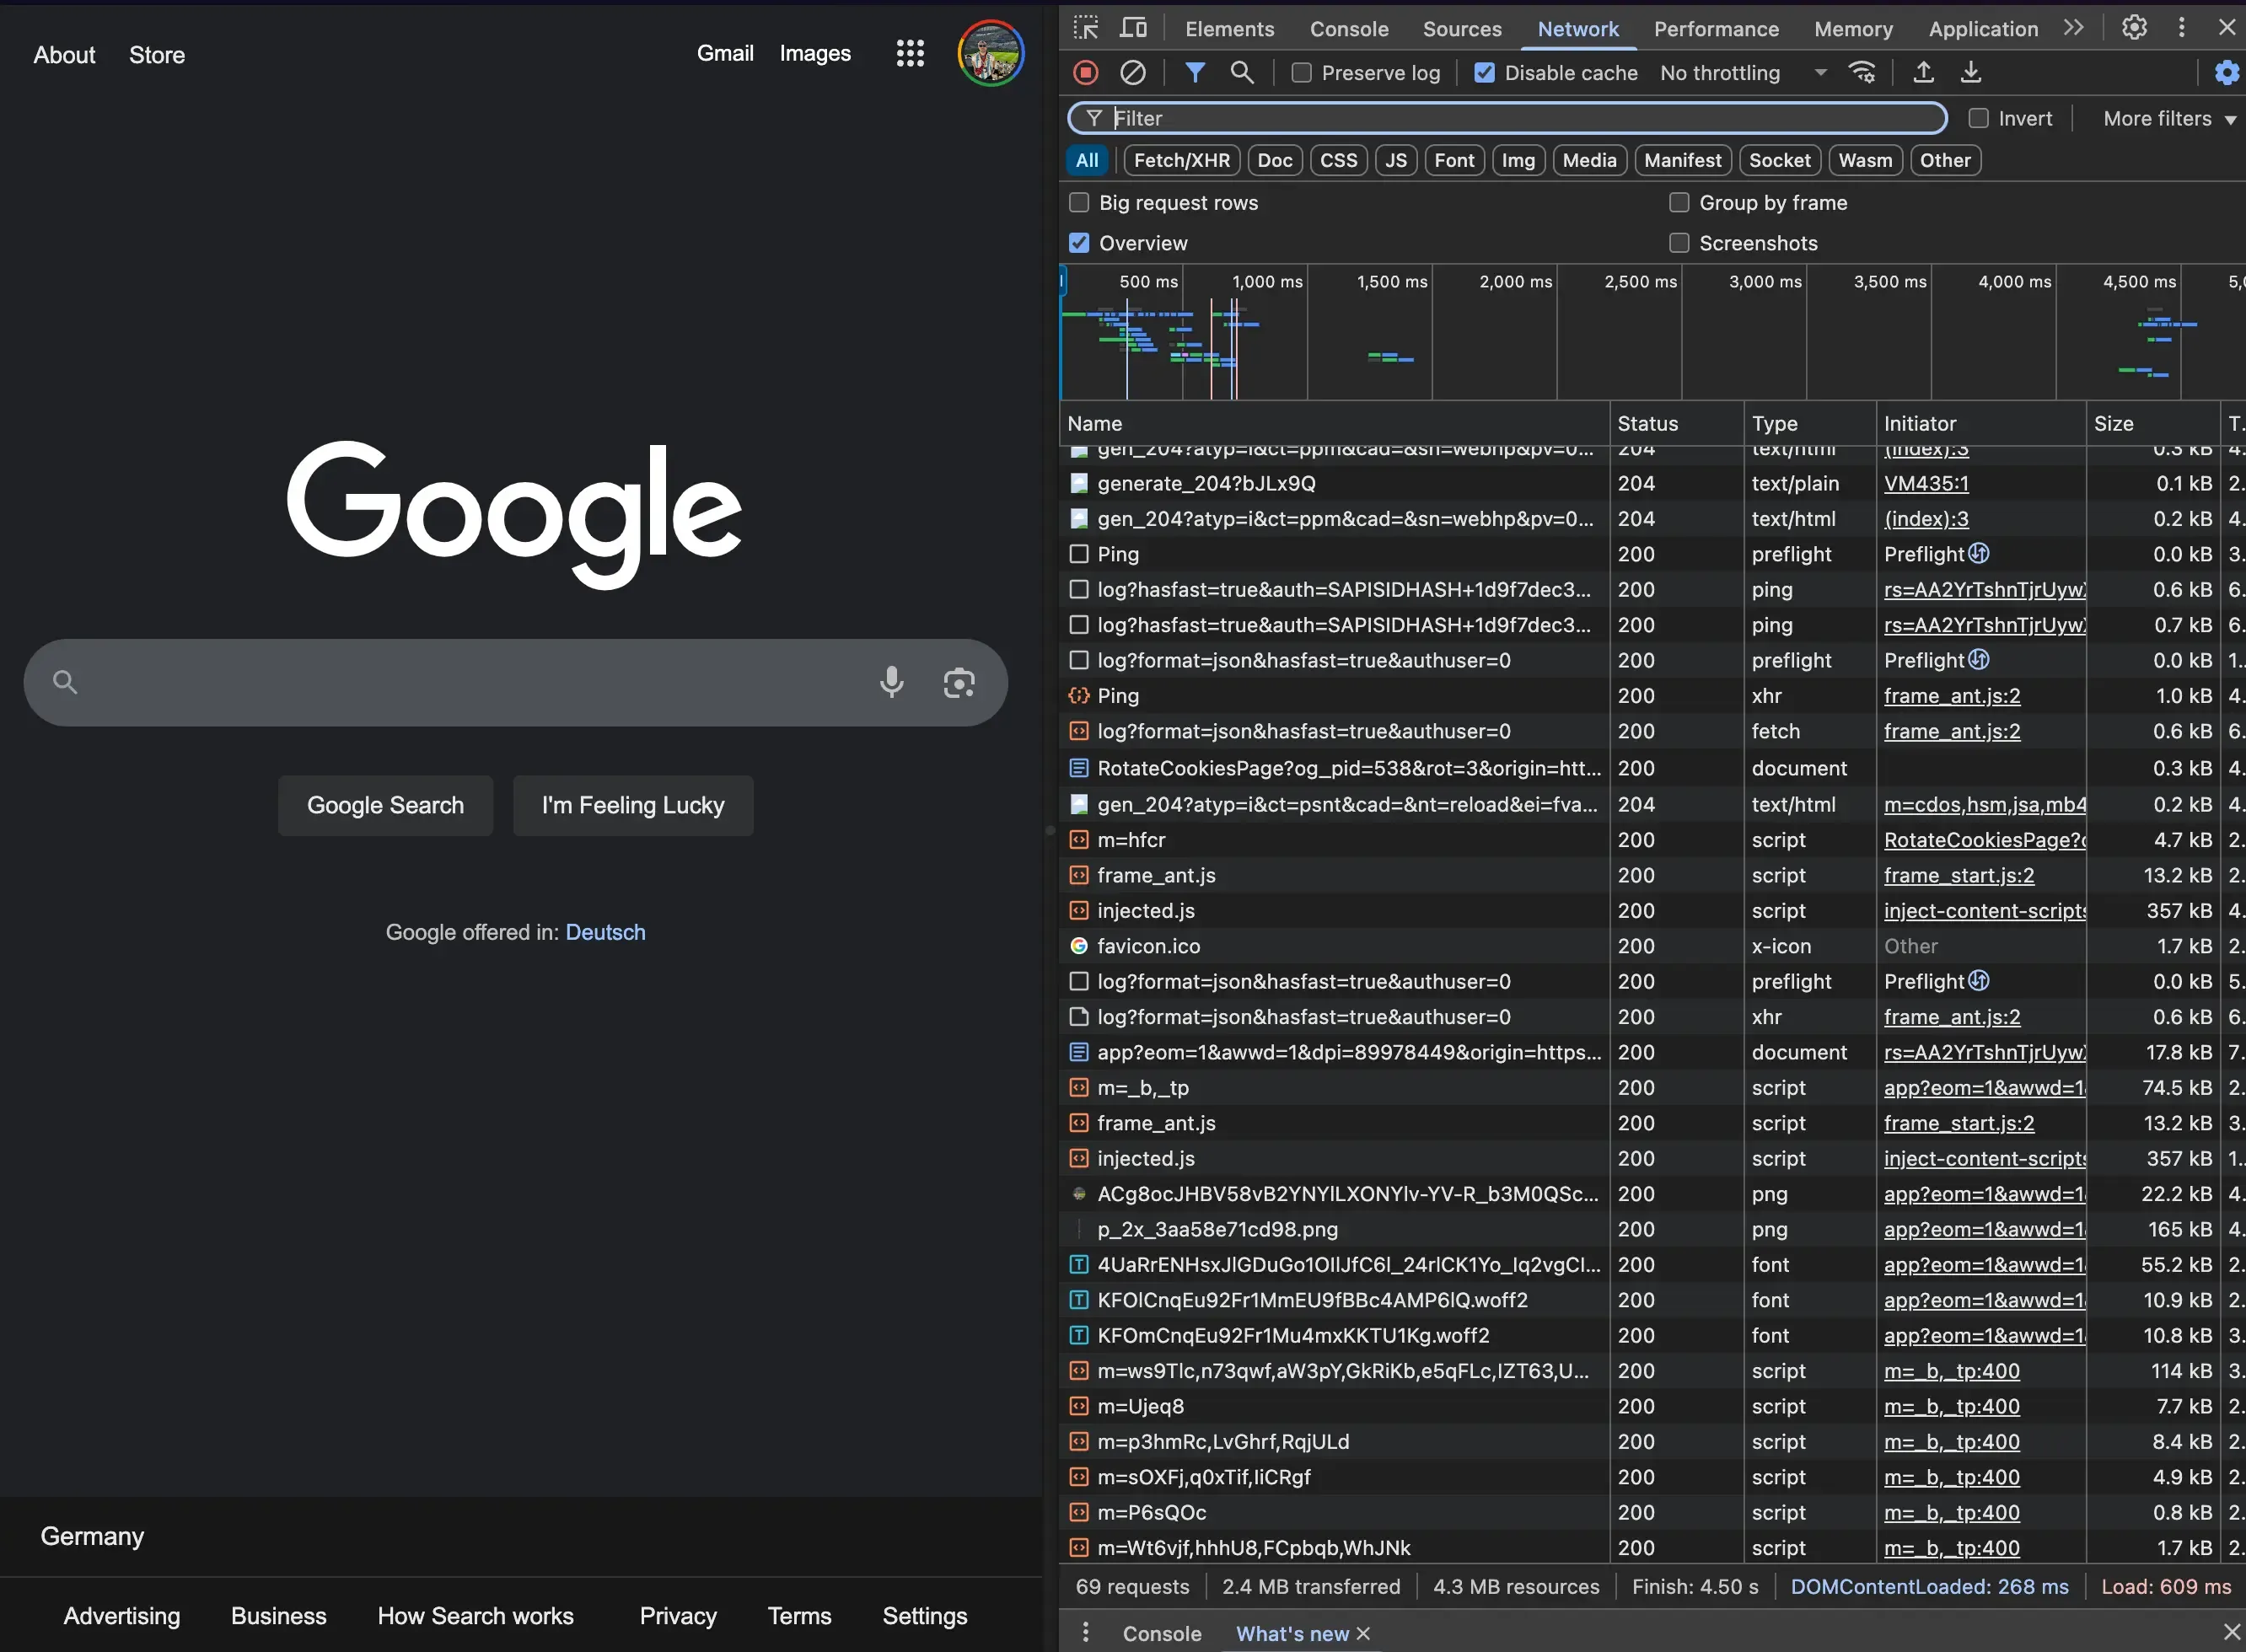Select the Console drawer tab

(x=1161, y=1634)
